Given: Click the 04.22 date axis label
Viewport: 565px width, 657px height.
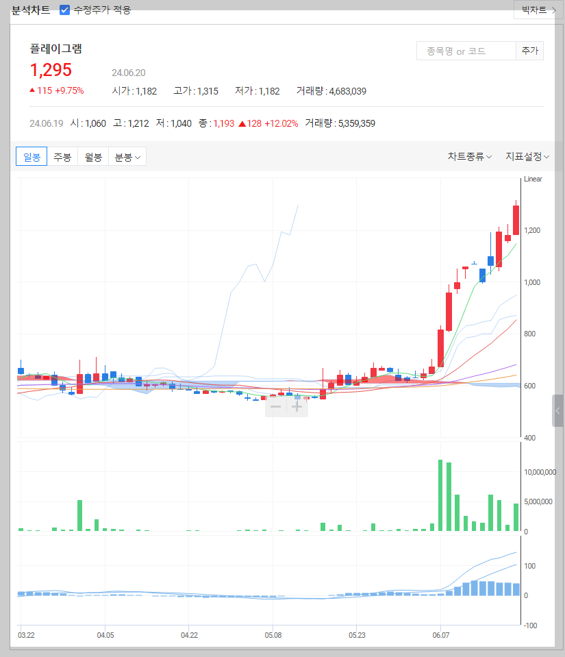Looking at the screenshot, I should point(189,635).
